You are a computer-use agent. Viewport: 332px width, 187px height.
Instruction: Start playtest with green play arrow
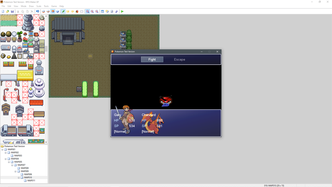pos(122,11)
